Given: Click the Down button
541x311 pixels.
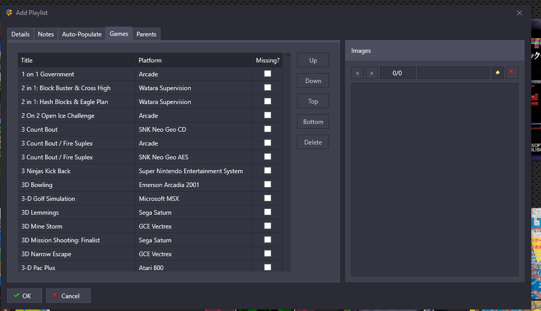Looking at the screenshot, I should click(x=313, y=80).
